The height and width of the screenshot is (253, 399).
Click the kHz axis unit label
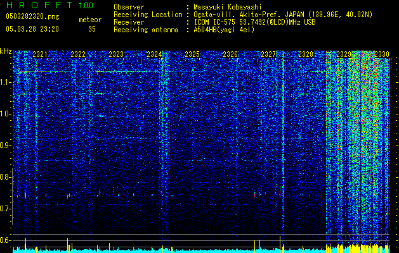(6, 51)
